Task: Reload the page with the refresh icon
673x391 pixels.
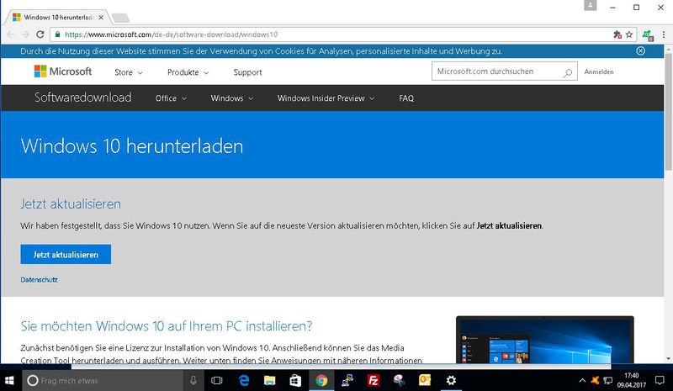Action: (x=40, y=34)
